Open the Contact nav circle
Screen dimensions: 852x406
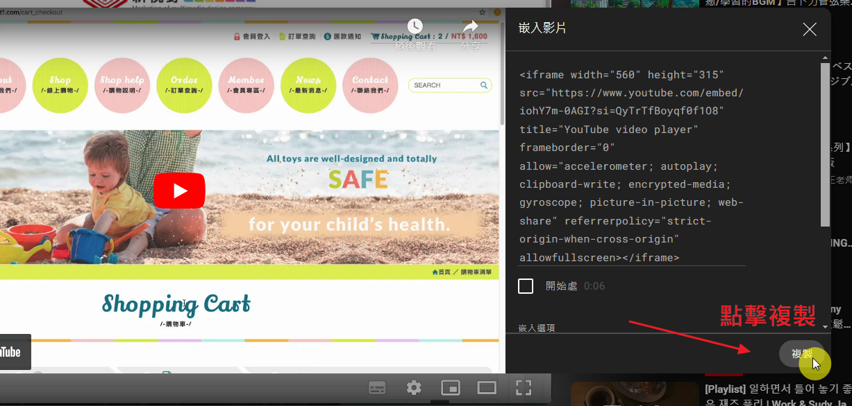[370, 85]
